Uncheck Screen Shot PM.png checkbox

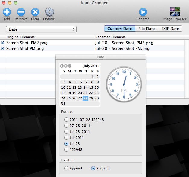pyautogui.click(x=2, y=48)
